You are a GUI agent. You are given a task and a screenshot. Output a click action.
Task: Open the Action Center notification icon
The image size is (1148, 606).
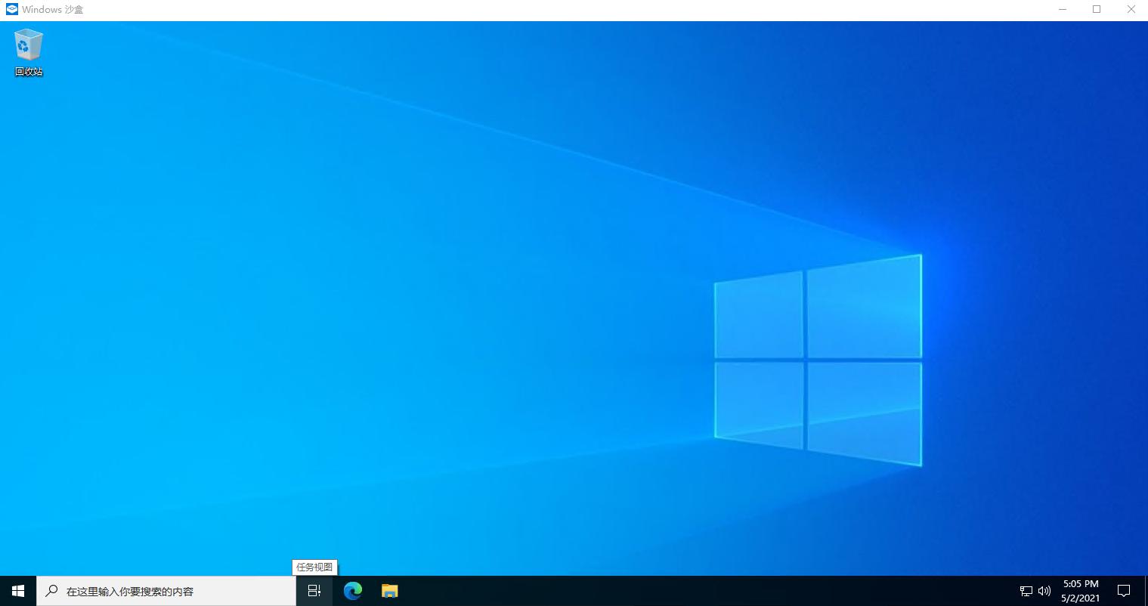coord(1124,591)
